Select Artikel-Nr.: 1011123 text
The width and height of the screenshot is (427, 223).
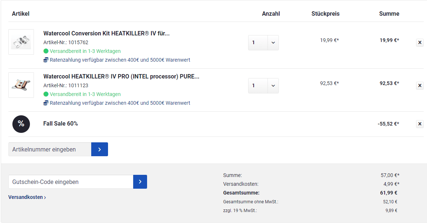tap(66, 85)
